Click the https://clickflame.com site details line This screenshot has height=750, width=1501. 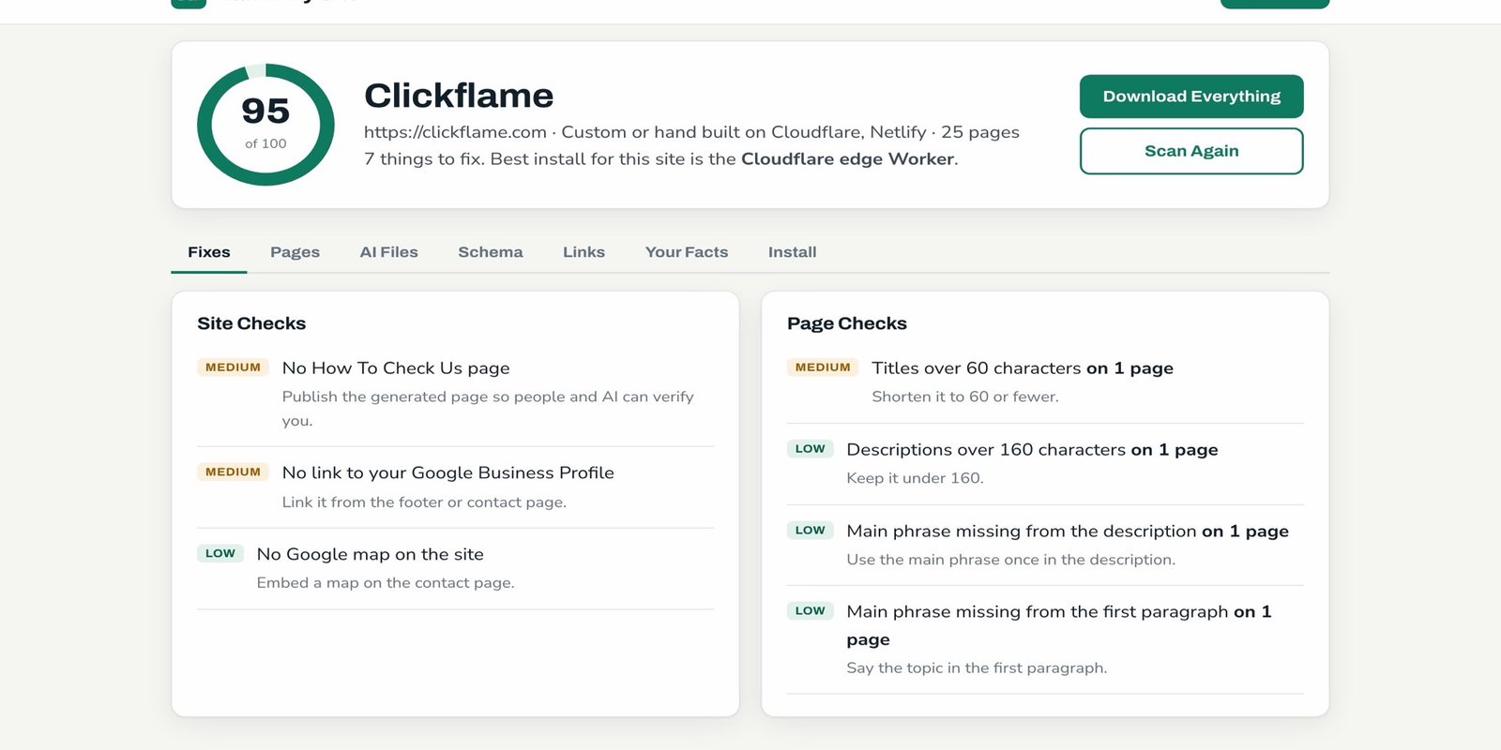[x=691, y=132]
